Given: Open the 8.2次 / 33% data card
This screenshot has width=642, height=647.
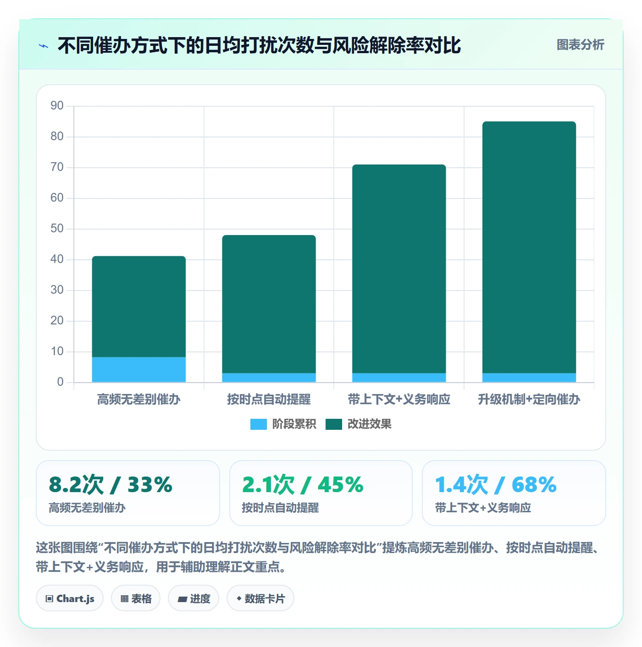Looking at the screenshot, I should coord(128,493).
